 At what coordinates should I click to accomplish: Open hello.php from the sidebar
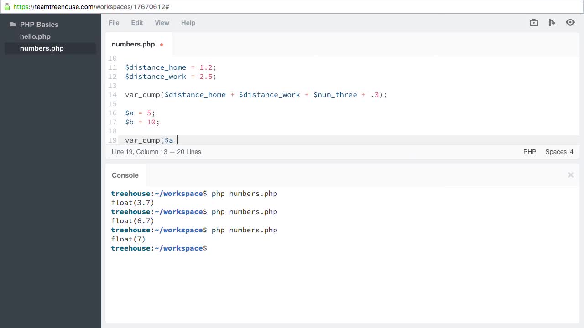click(35, 36)
